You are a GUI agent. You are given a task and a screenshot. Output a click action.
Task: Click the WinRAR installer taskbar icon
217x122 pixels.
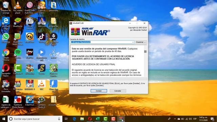click(121, 119)
